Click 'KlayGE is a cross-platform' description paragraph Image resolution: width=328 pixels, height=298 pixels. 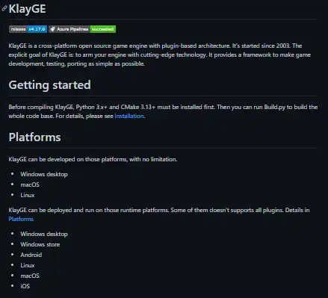160,55
